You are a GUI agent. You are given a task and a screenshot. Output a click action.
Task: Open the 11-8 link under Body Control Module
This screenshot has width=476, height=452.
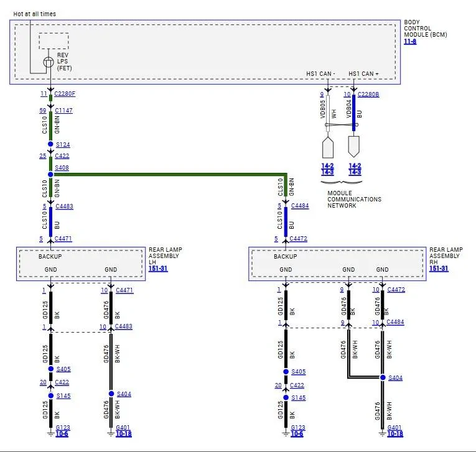(410, 41)
